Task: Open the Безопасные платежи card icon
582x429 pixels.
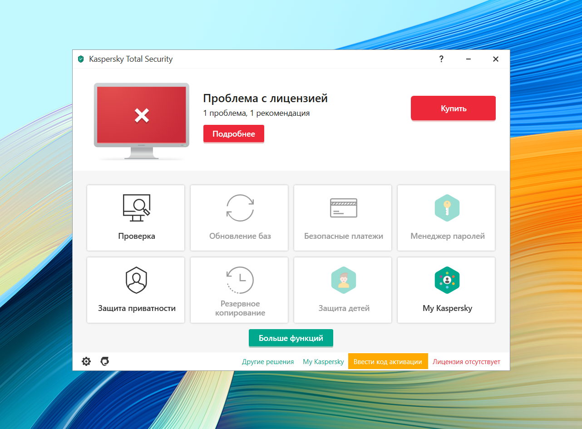Action: click(x=343, y=208)
